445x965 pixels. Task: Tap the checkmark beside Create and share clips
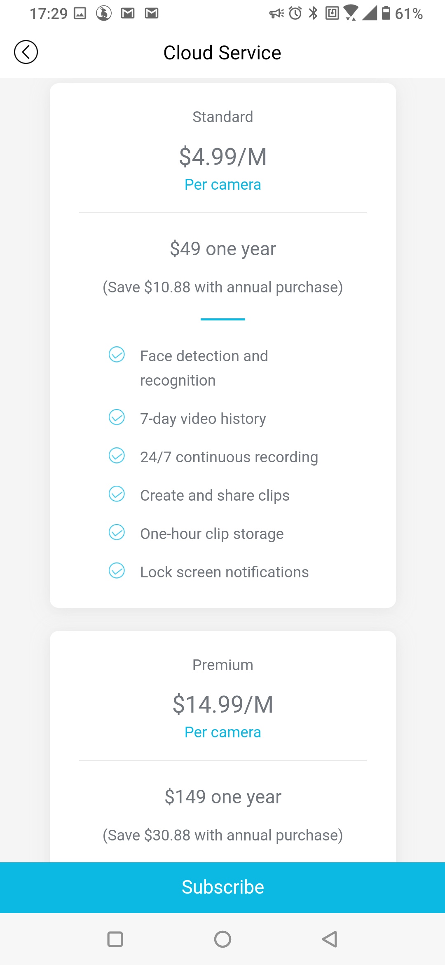(117, 494)
